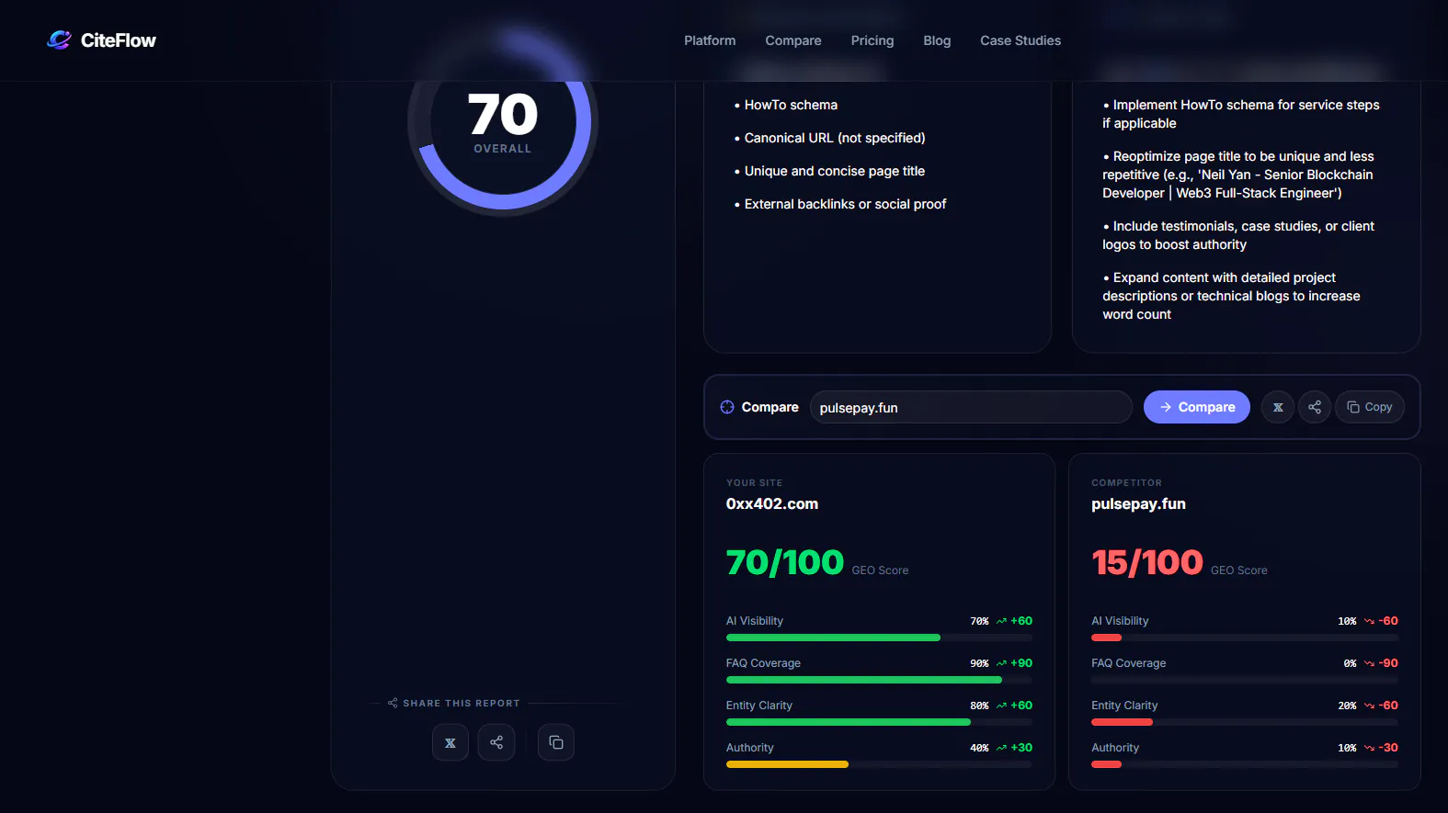Click competitor Entity Clarity label
This screenshot has width=1448, height=813.
point(1124,706)
